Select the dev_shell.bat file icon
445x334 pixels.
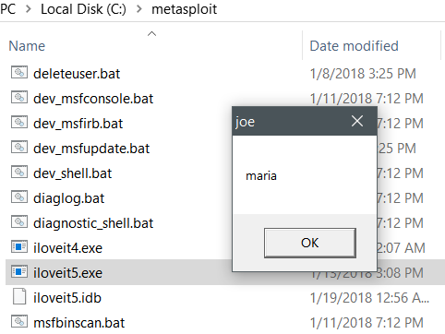coord(19,173)
